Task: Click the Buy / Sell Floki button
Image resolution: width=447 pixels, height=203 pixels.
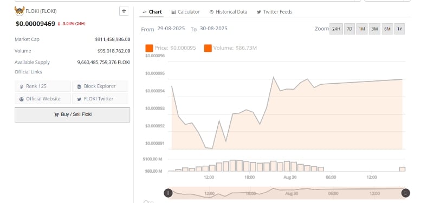Action: coord(73,114)
